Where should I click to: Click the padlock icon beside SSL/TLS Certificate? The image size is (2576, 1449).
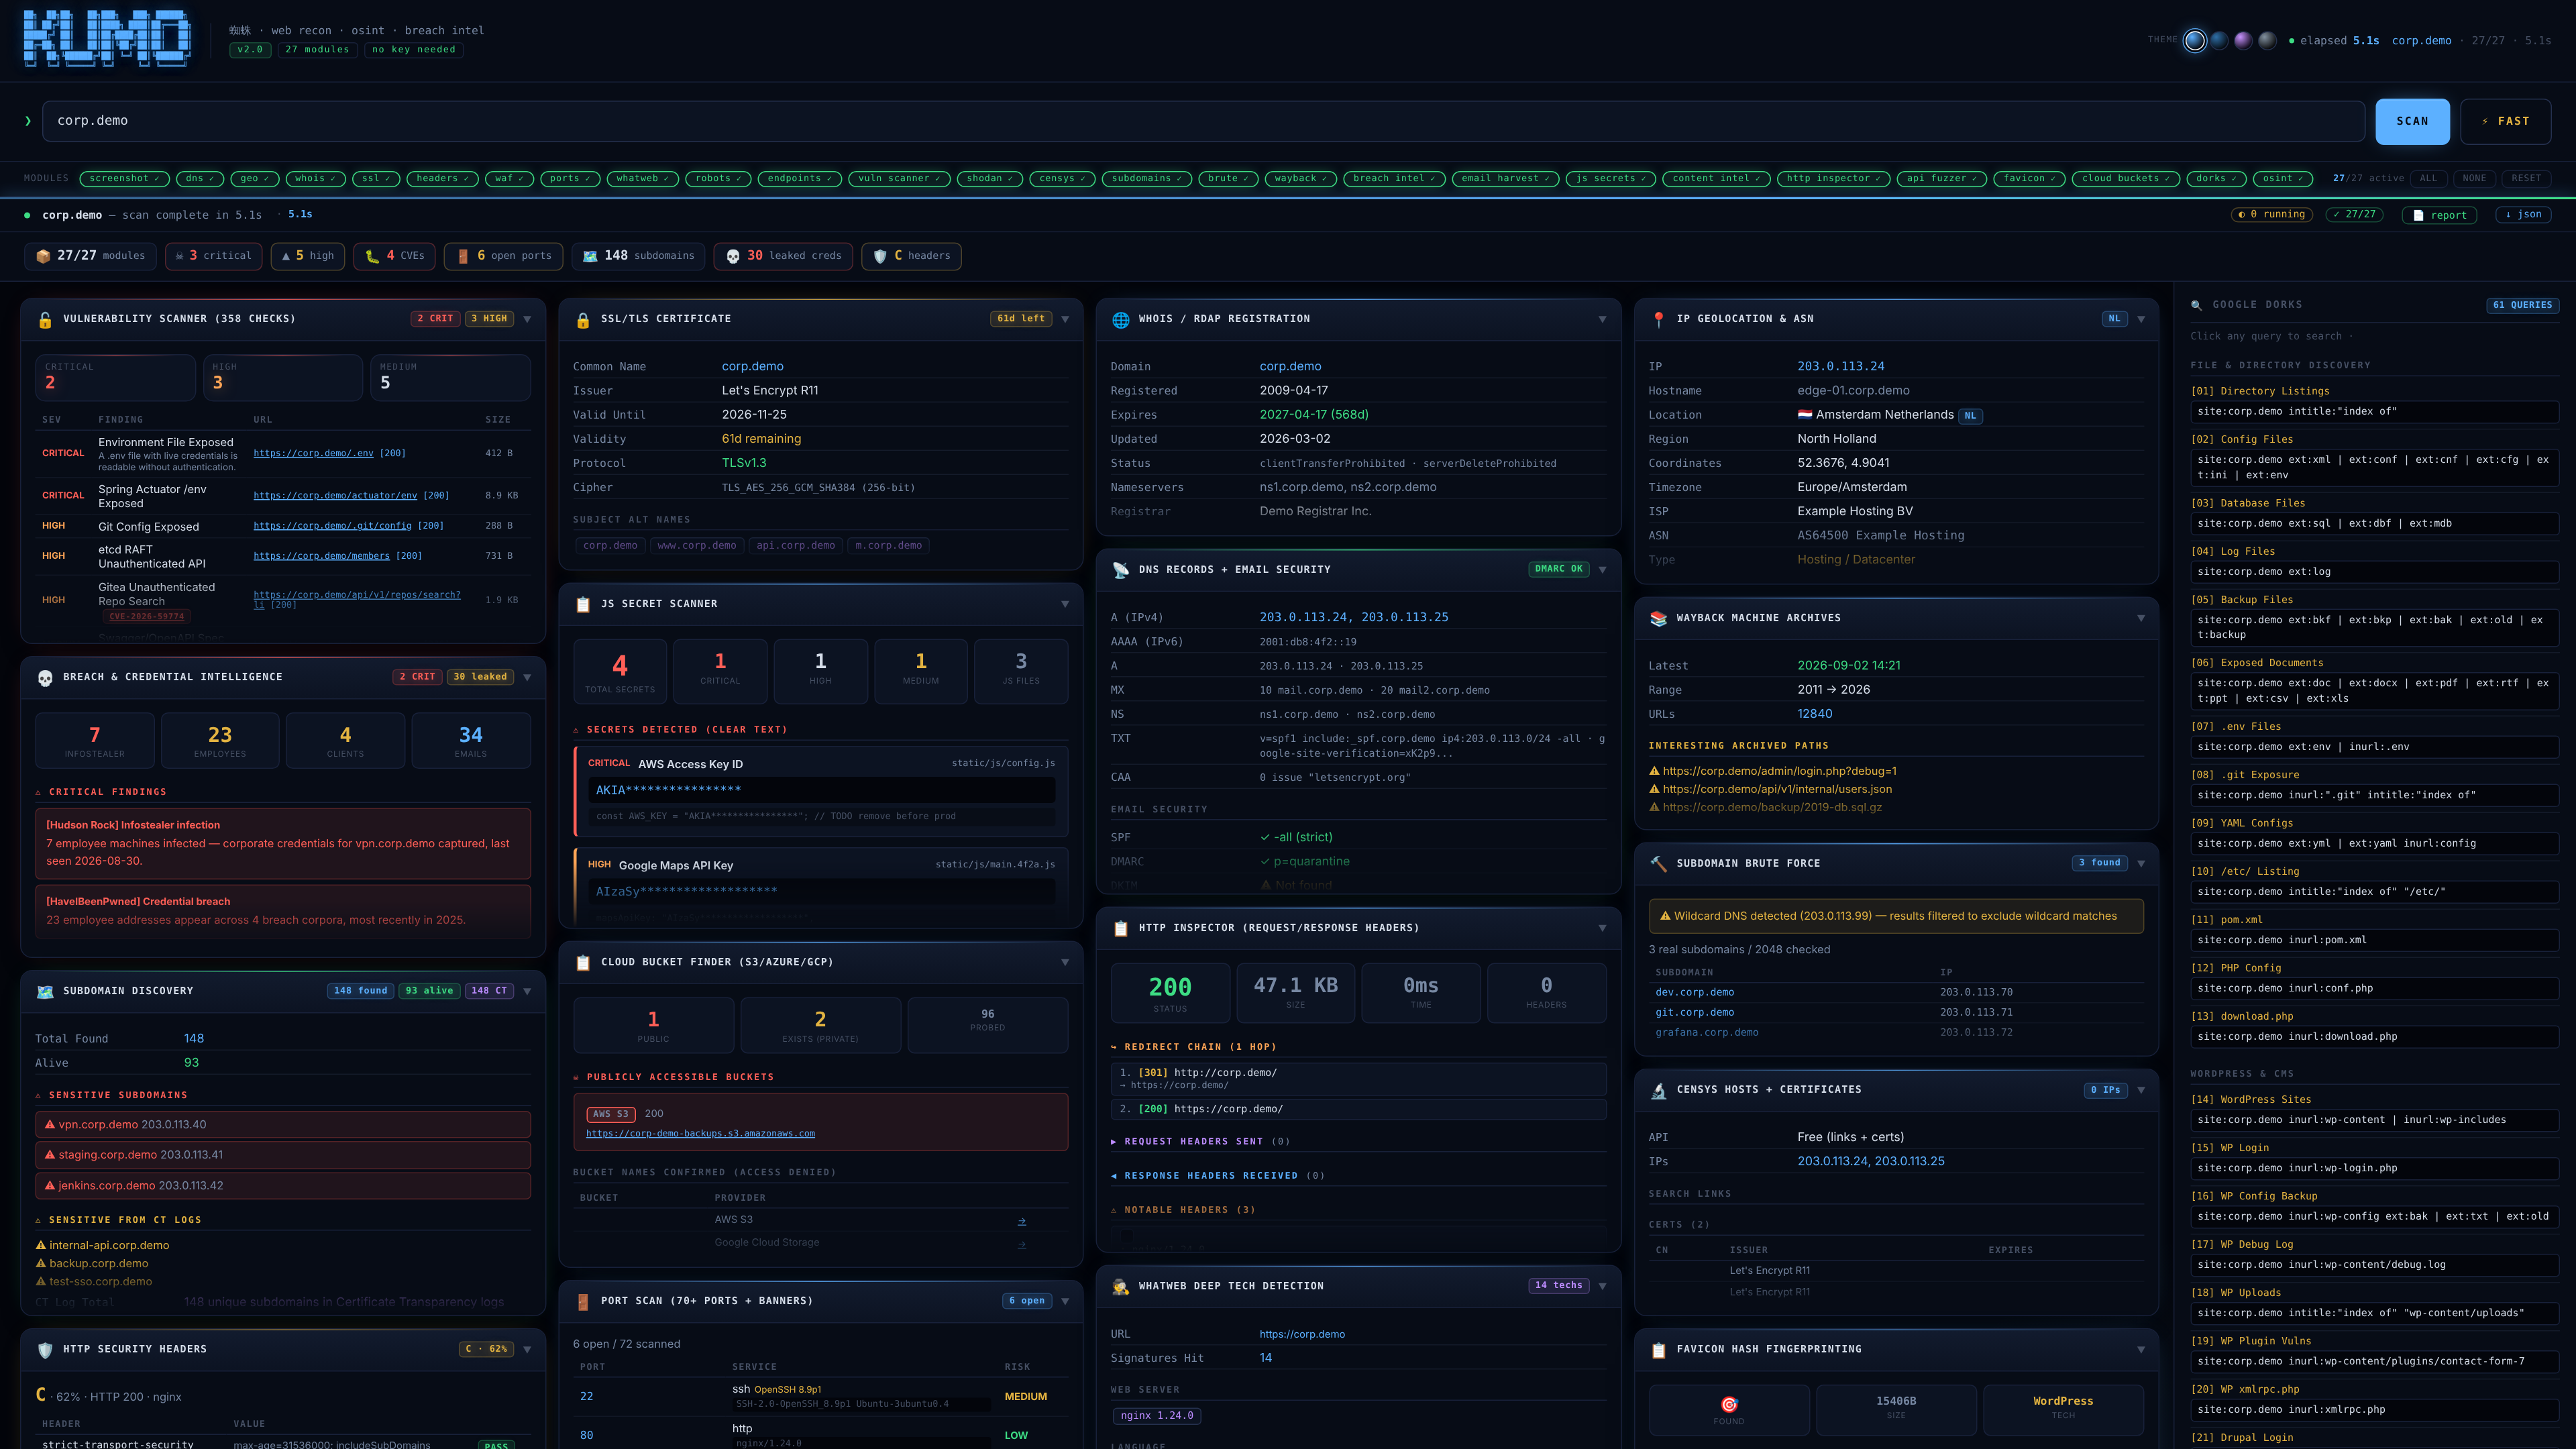(583, 320)
